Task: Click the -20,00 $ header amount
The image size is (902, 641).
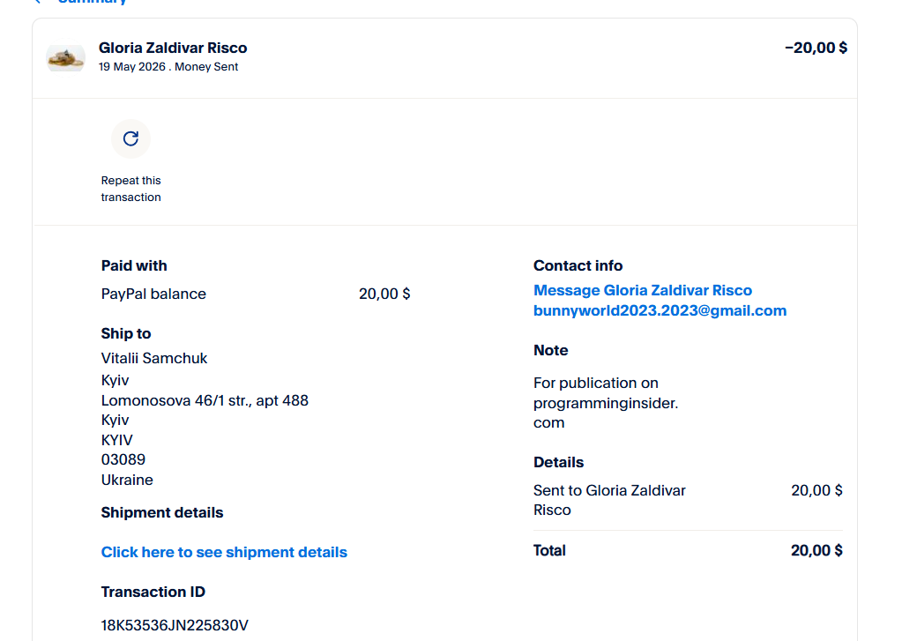Action: pyautogui.click(x=816, y=48)
